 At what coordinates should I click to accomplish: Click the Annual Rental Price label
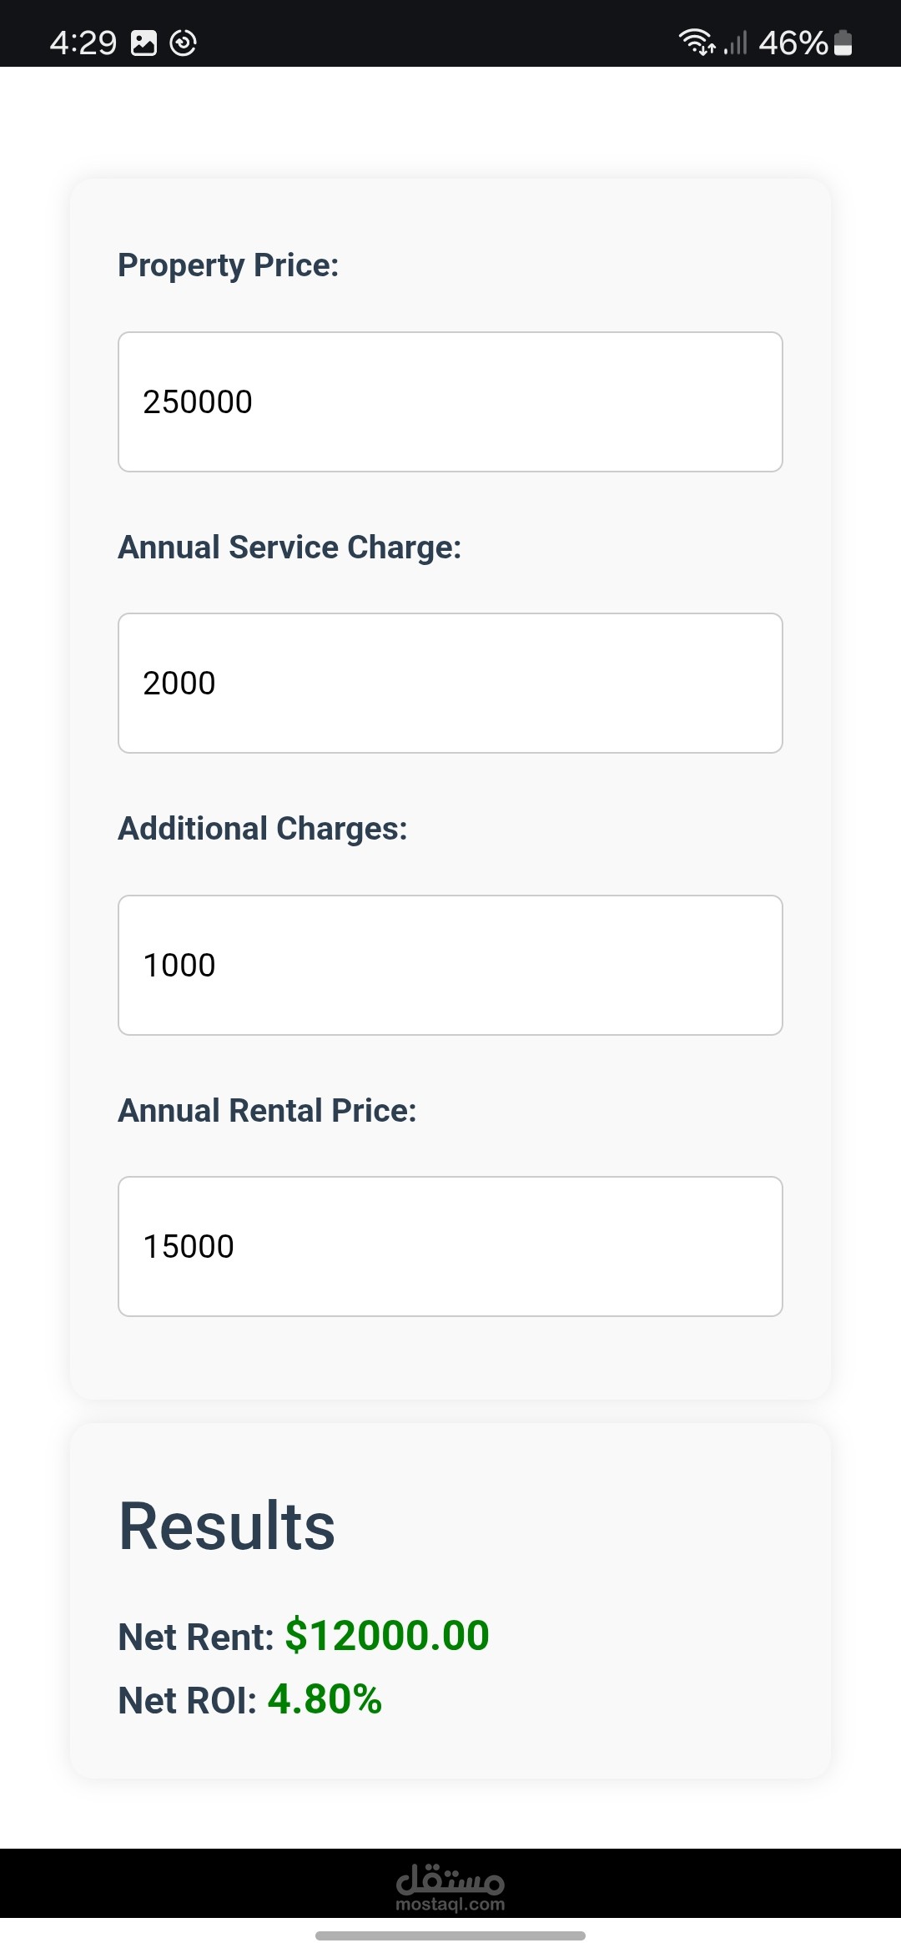[267, 1111]
